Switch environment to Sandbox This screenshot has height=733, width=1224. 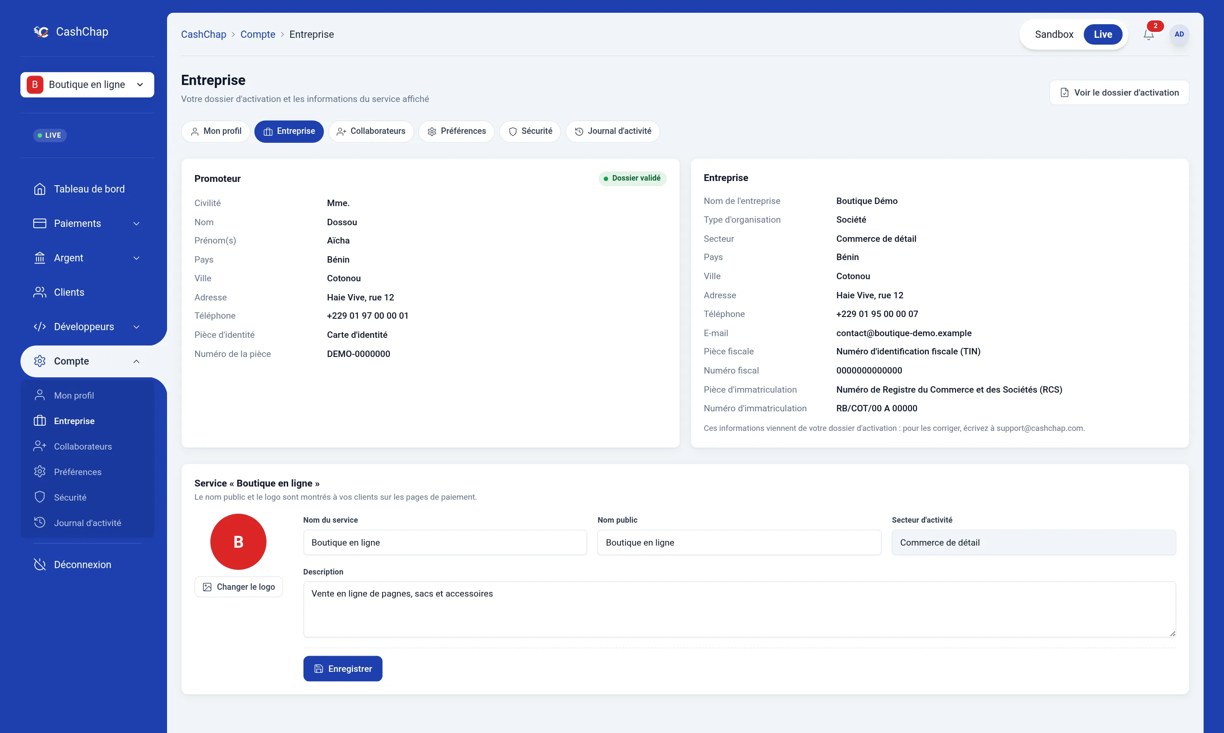click(1054, 34)
